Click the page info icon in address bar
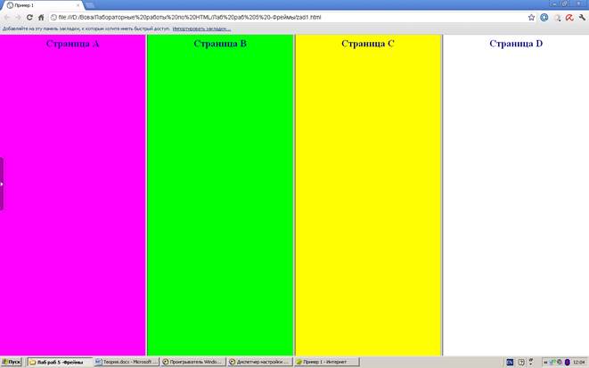589x368 pixels. (53, 17)
